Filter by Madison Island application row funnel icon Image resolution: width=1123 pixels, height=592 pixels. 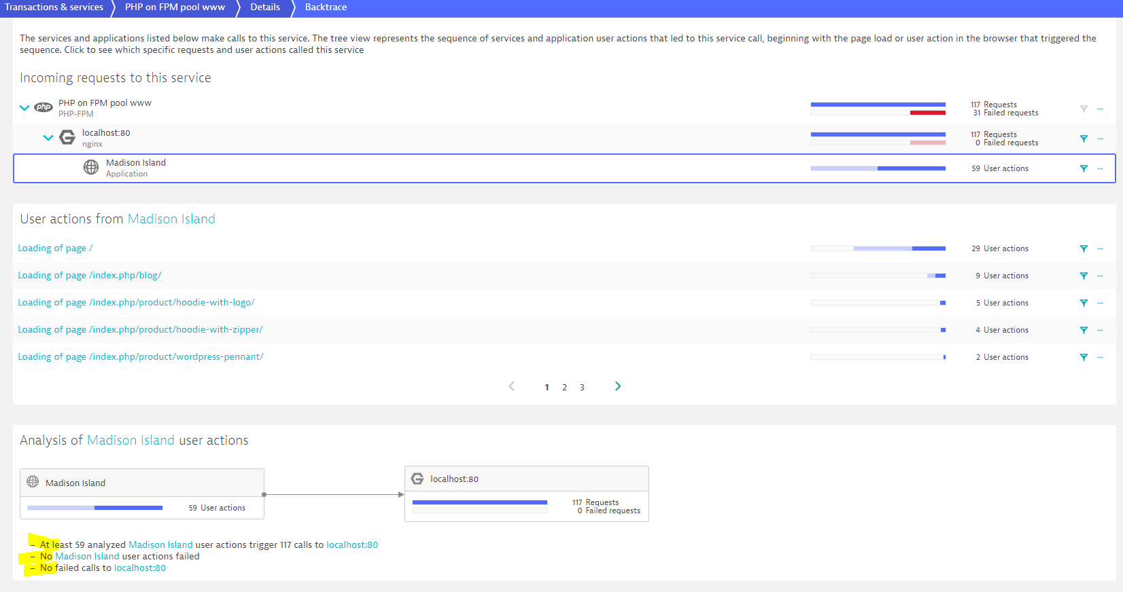(x=1084, y=168)
